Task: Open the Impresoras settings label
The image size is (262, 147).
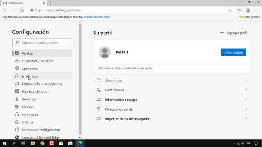Action: (x=30, y=115)
